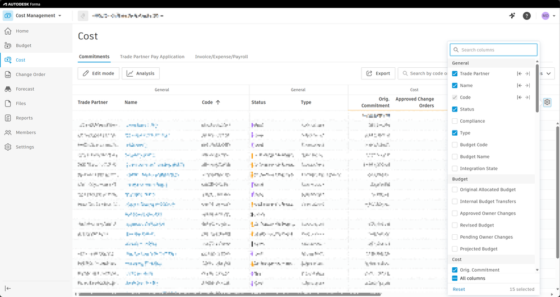Click the project thumbnail icon in header
Image resolution: width=560 pixels, height=297 pixels.
[83, 16]
